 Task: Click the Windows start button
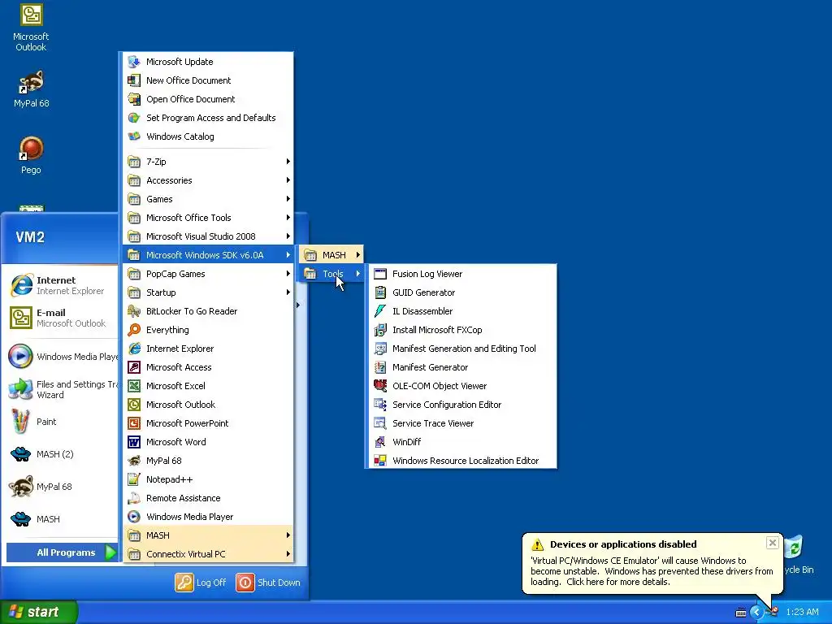(x=39, y=612)
